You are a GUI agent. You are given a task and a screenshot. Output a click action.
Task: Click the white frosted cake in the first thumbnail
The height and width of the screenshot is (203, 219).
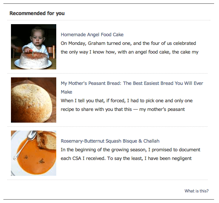[34, 59]
